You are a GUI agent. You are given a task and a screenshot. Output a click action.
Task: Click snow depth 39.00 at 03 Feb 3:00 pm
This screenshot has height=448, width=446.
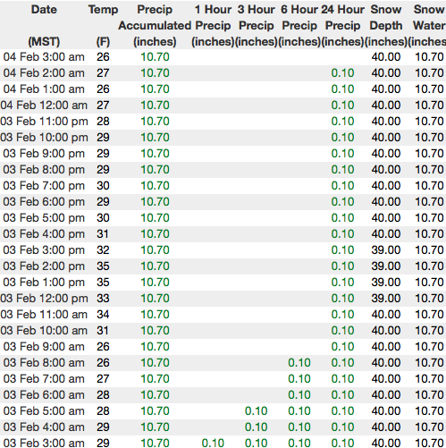pos(386,250)
